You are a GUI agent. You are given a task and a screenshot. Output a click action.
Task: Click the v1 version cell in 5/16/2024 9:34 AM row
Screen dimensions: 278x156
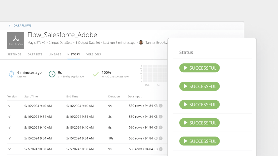click(x=10, y=117)
